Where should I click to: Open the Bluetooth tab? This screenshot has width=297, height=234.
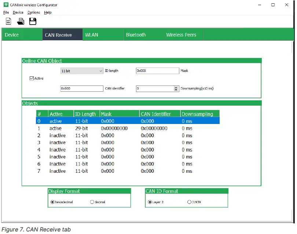(x=136, y=35)
